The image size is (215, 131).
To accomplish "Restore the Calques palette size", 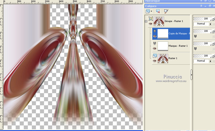I will tap(210, 6).
